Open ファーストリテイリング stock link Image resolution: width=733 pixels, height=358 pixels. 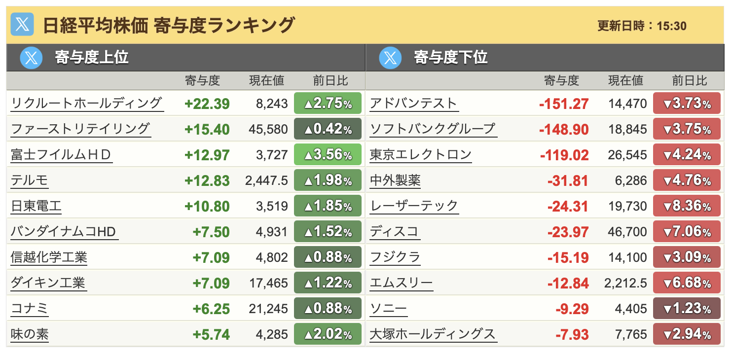pyautogui.click(x=80, y=129)
